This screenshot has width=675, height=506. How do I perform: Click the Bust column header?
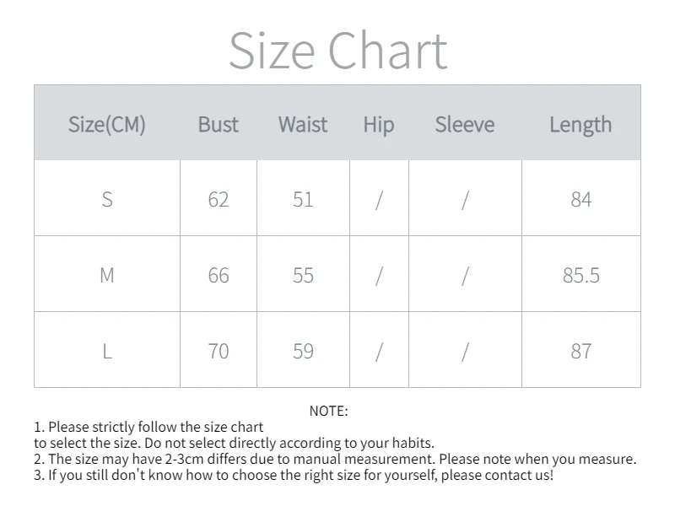point(219,125)
